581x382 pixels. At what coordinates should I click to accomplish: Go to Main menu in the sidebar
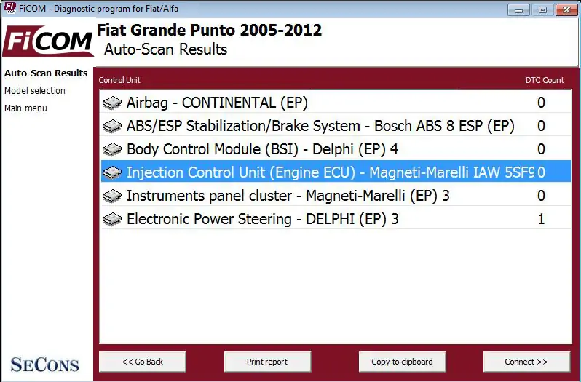(25, 108)
